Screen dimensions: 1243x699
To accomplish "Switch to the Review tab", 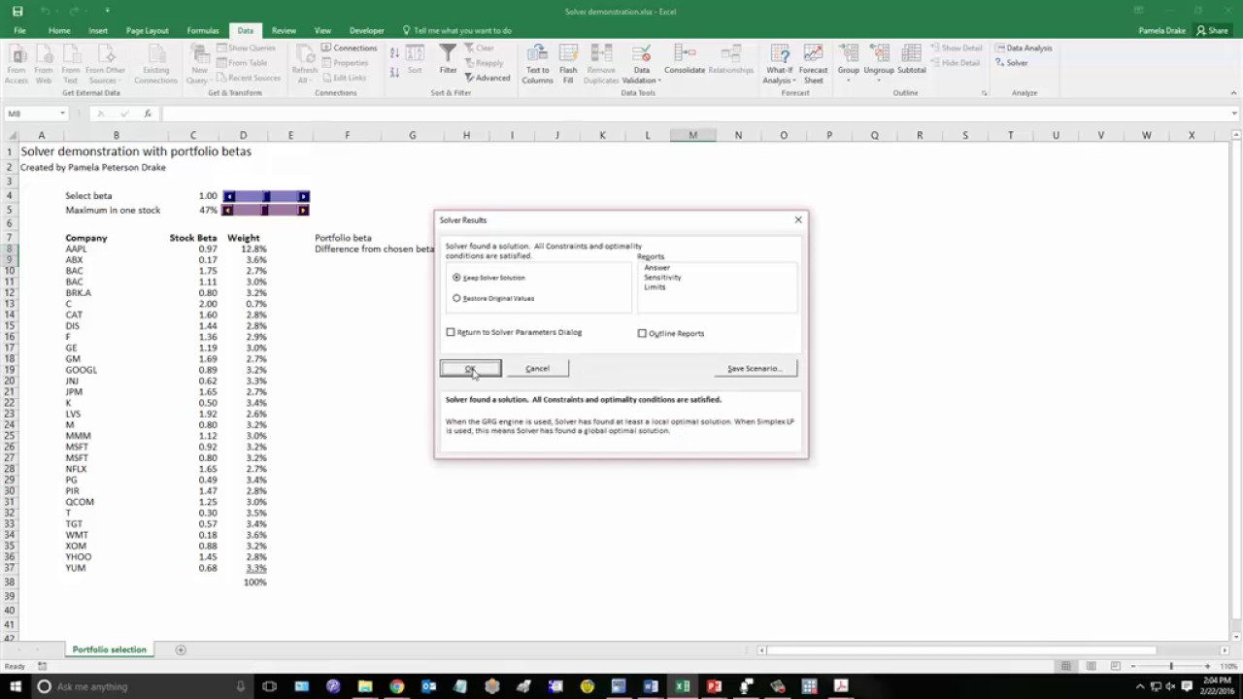I will [x=284, y=30].
